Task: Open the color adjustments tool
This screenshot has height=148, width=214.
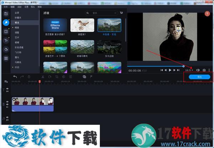Action: (63, 77)
